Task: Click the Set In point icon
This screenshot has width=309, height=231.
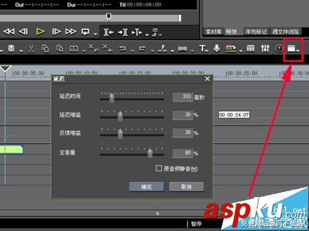Action: pyautogui.click(x=109, y=32)
